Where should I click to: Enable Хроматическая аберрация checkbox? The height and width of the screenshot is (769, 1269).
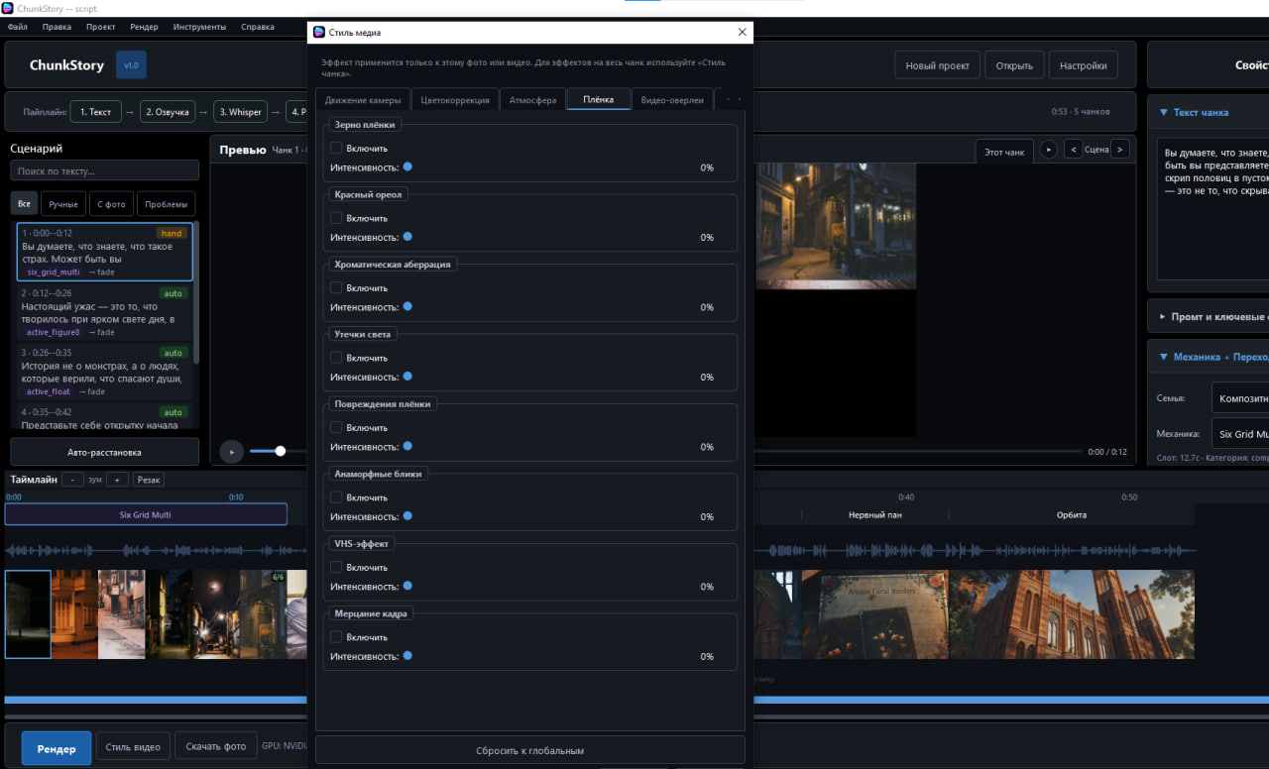coord(336,287)
